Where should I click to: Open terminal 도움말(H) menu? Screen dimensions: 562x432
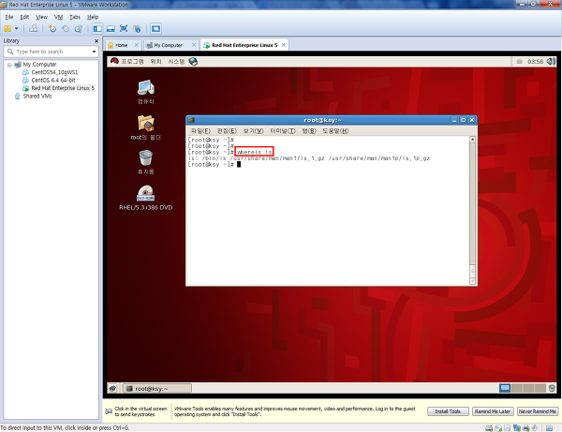click(335, 131)
